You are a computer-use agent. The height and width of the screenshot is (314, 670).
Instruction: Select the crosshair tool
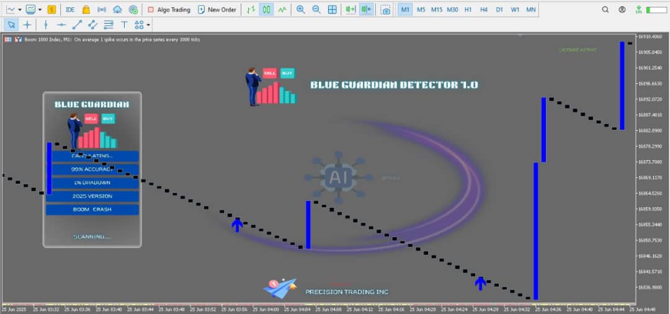pyautogui.click(x=27, y=25)
